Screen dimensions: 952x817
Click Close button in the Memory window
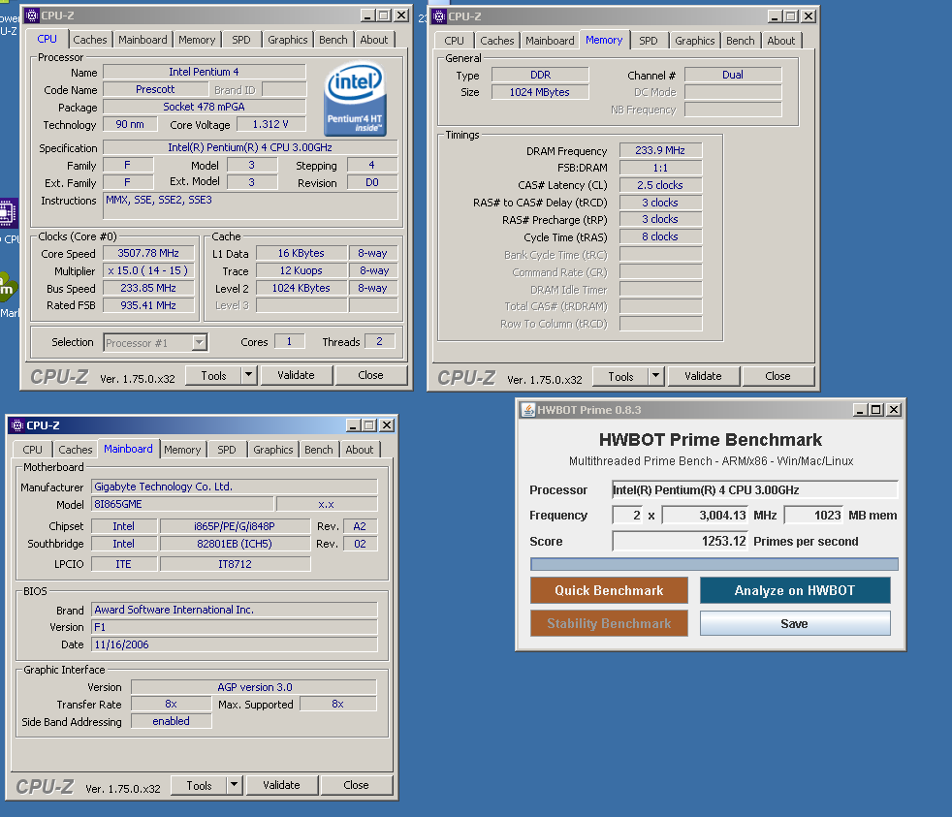777,376
